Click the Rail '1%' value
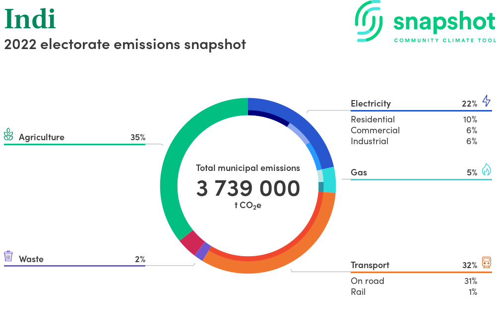Image resolution: width=496 pixels, height=332 pixels. coord(473,292)
